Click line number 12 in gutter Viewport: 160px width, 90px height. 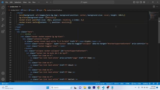(x=10, y=22)
